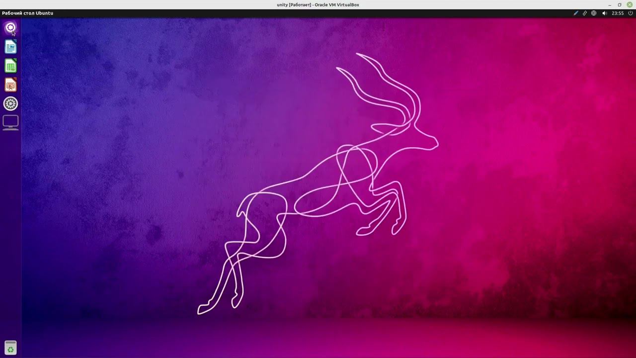636x358 pixels.
Task: Open the Ubuntu Dash launcher button
Action: 10,28
